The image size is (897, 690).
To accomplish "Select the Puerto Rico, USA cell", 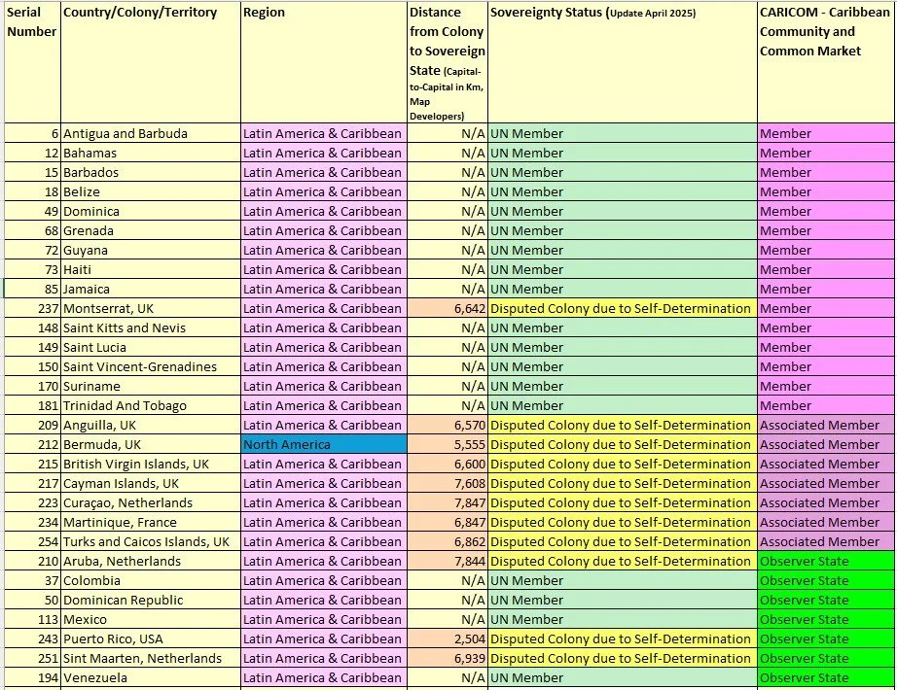I will coord(151,638).
